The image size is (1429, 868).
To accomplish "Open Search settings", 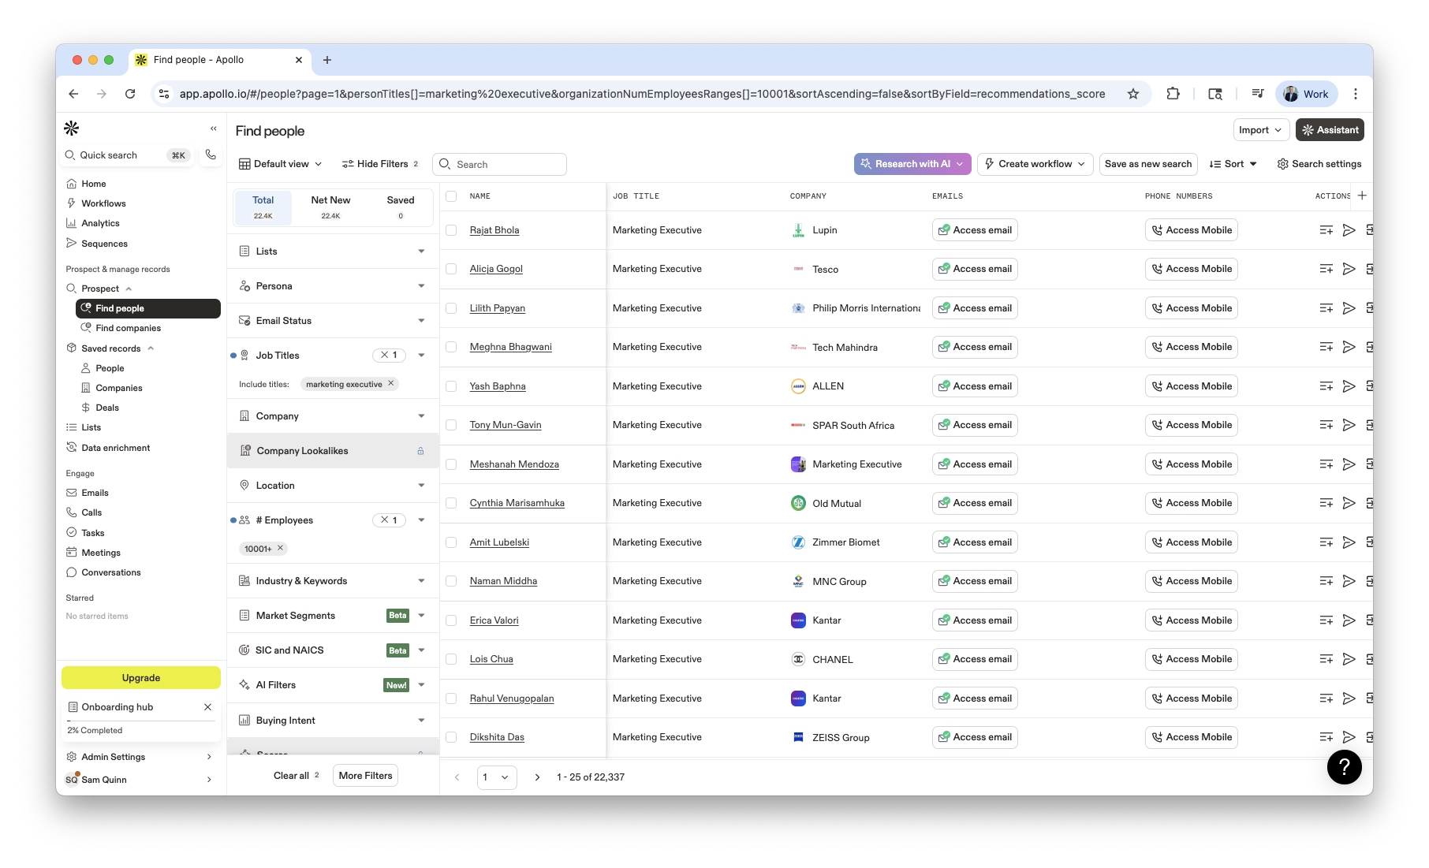I will [x=1319, y=164].
